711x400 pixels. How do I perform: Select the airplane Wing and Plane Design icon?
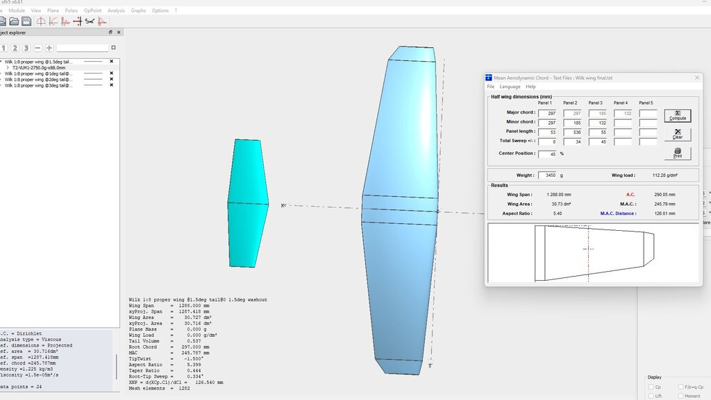tap(90, 21)
